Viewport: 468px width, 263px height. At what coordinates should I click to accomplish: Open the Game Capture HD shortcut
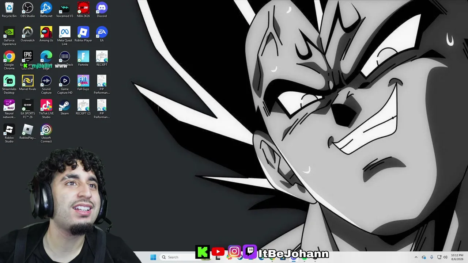65,85
